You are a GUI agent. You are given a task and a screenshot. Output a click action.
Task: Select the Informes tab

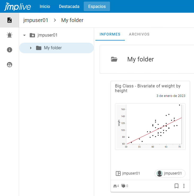pyautogui.click(x=110, y=34)
